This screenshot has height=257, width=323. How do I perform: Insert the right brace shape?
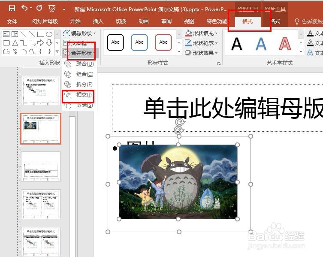49,51
